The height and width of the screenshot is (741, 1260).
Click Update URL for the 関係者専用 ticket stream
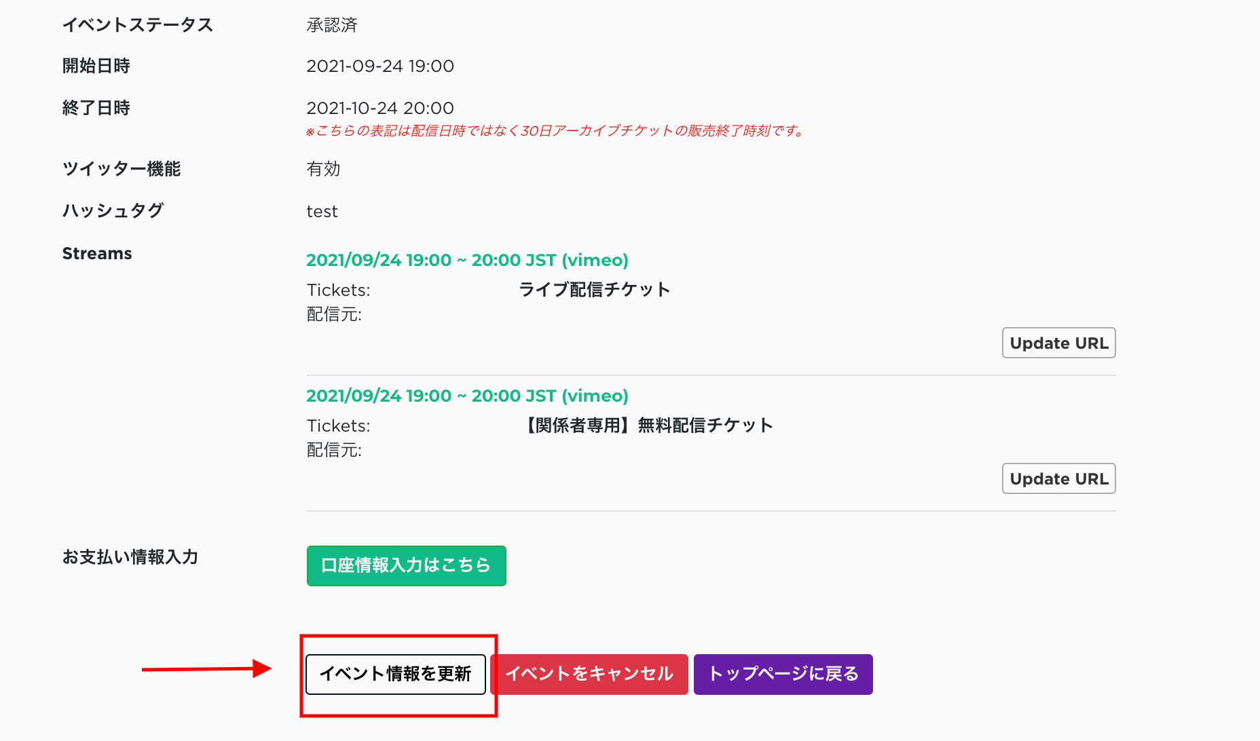click(1058, 479)
